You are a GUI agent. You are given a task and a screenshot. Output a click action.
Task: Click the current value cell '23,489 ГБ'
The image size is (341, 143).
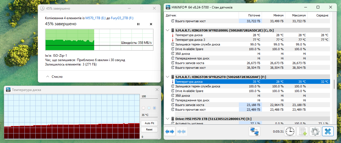(x=250, y=110)
